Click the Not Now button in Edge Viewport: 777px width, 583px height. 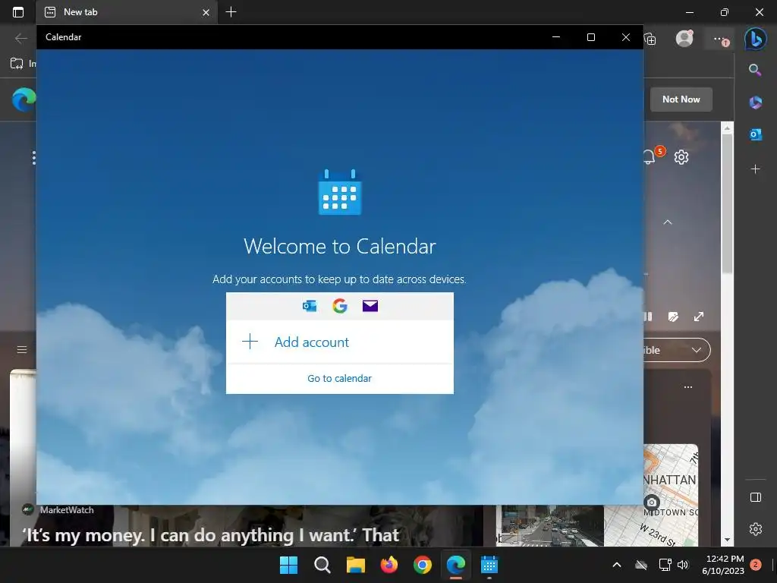[681, 99]
